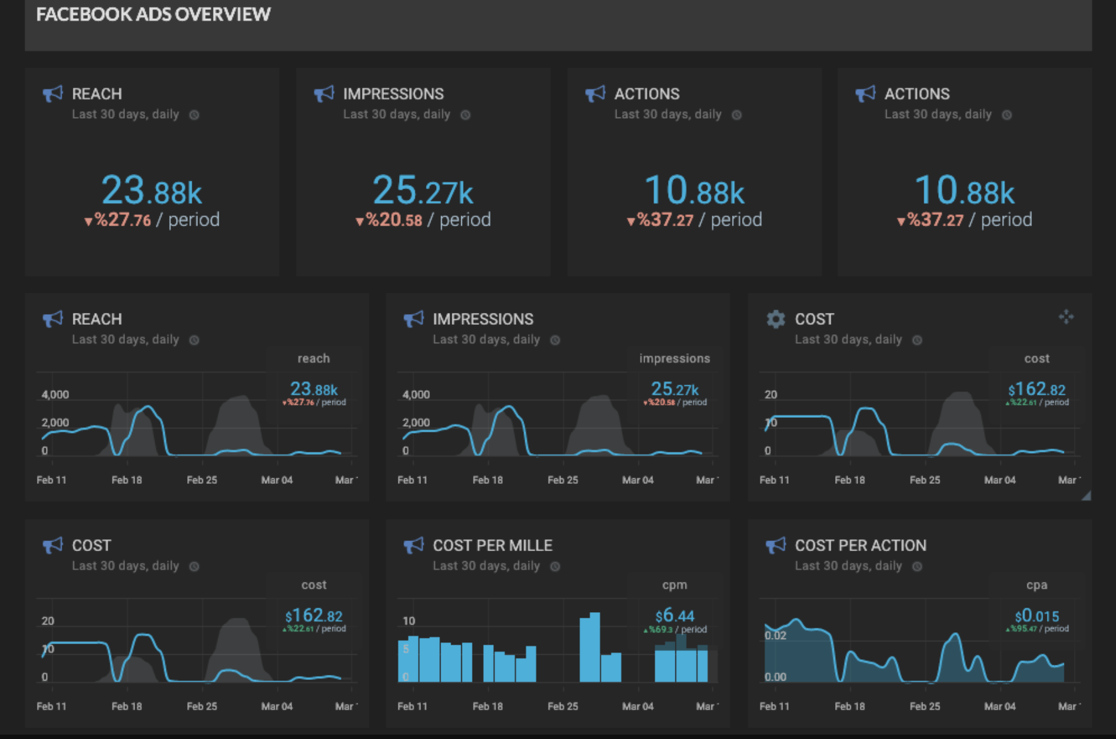Click the 0.02 axis label in the COST PER ACTION chart

[x=775, y=635]
